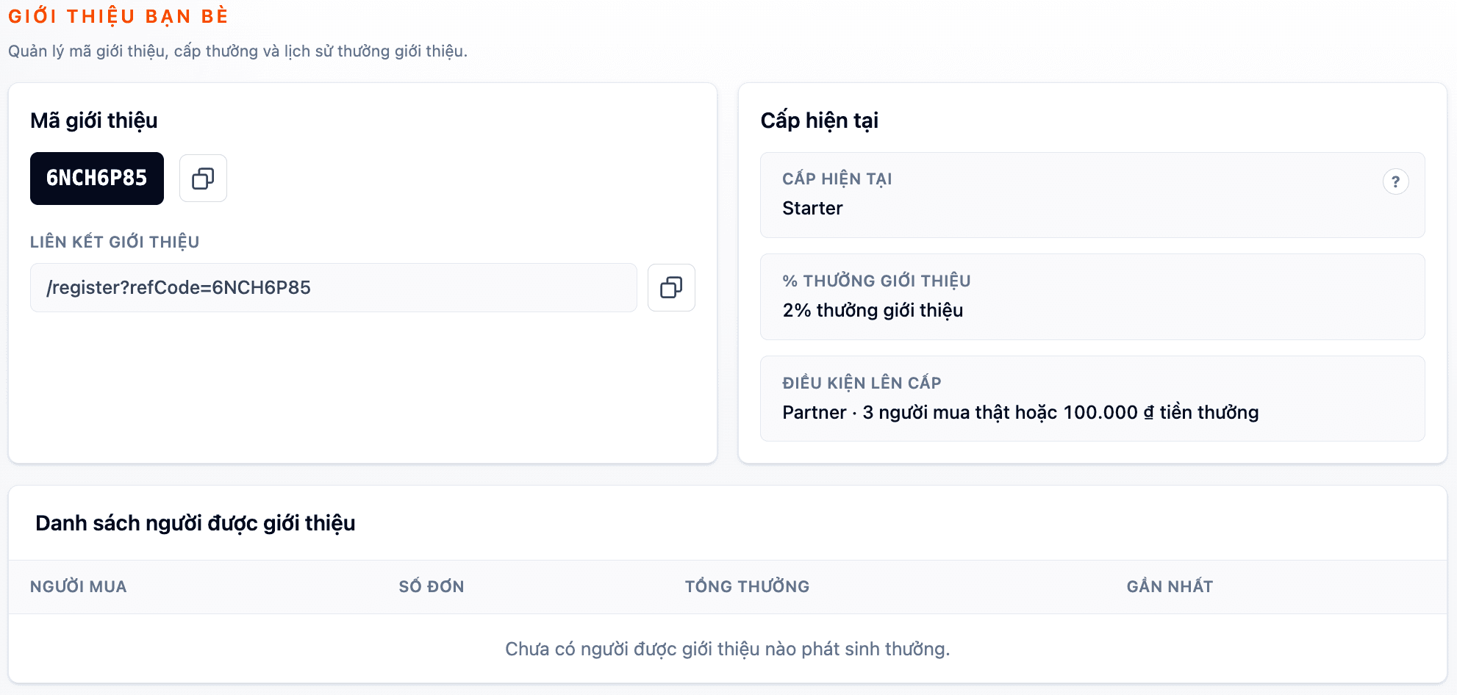
Task: Click the GẦN NHẤT column header
Action: 1170,586
